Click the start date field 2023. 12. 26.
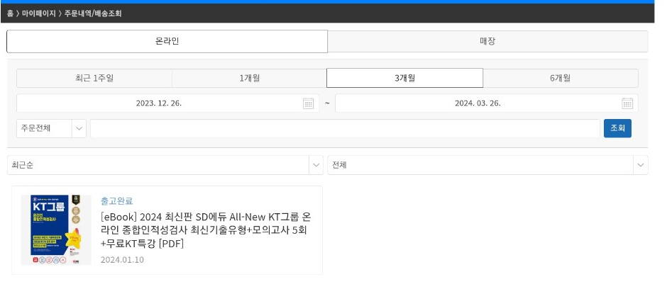Image resolution: width=667 pixels, height=289 pixels. click(167, 103)
